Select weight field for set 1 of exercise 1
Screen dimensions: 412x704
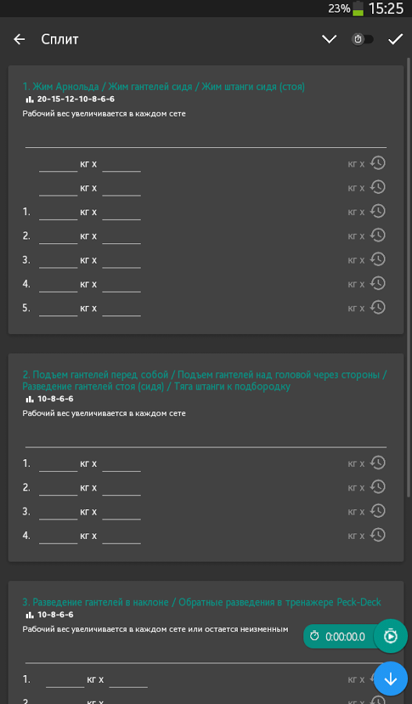coord(59,212)
